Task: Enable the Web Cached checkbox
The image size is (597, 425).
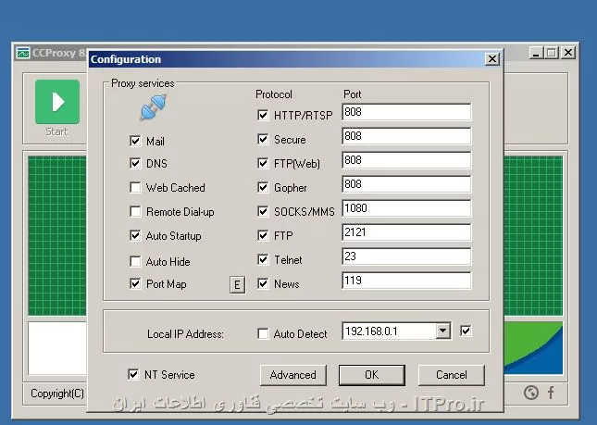Action: [x=135, y=187]
